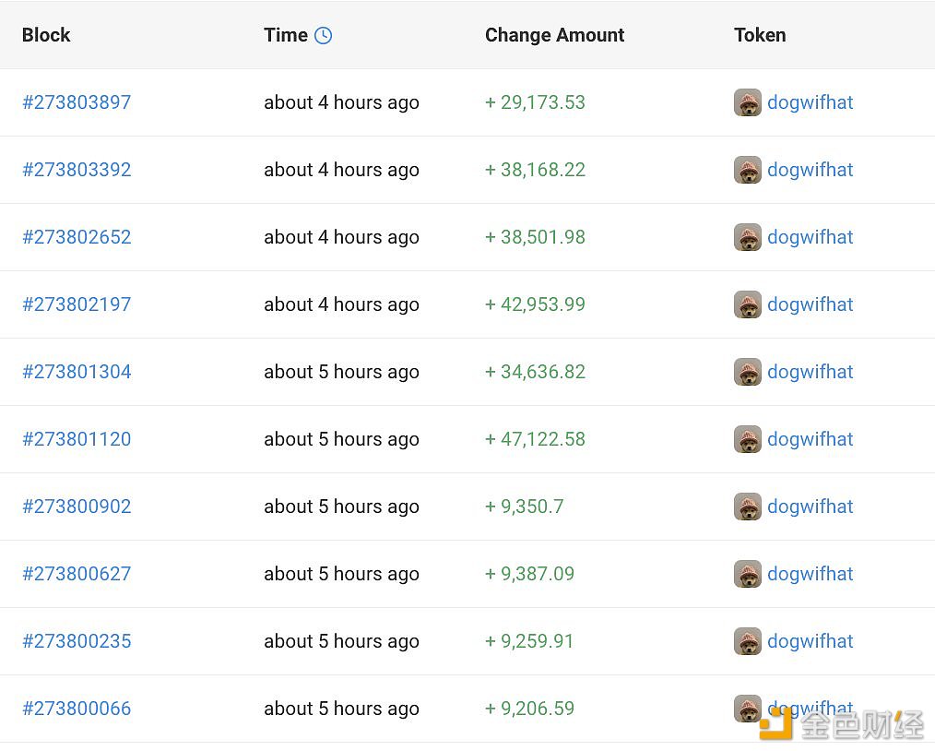Viewport: 935px width, 751px height.
Task: Select the Block column header
Action: 46,35
